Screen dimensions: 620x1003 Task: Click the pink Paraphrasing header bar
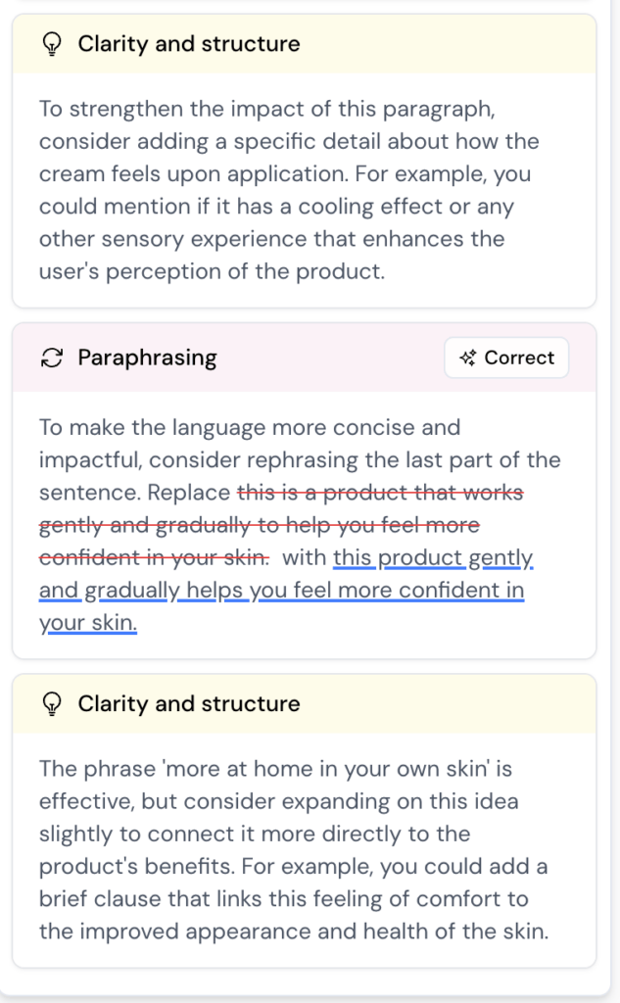pyautogui.click(x=323, y=358)
